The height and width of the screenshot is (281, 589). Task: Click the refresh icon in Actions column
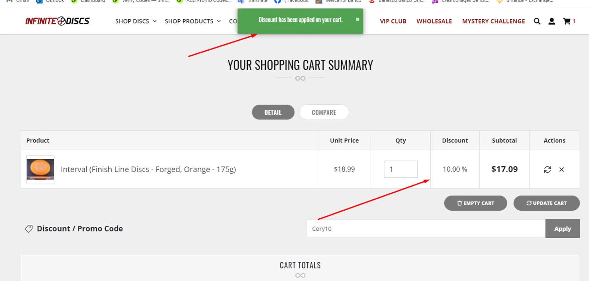(547, 170)
